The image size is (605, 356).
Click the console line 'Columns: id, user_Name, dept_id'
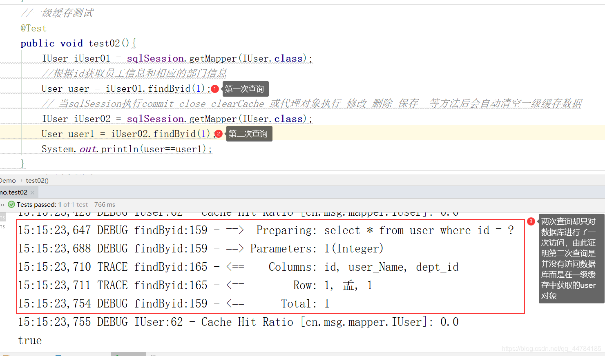coord(239,267)
